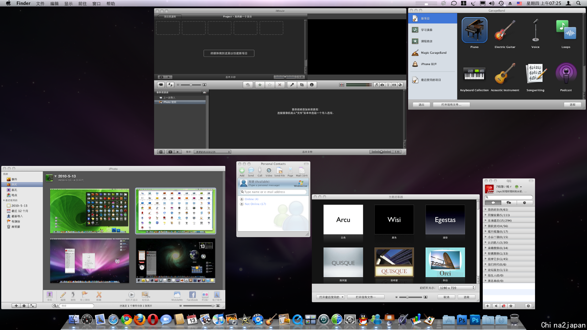
Task: Open slide size 1280 x 720 dropdown
Action: pyautogui.click(x=457, y=288)
